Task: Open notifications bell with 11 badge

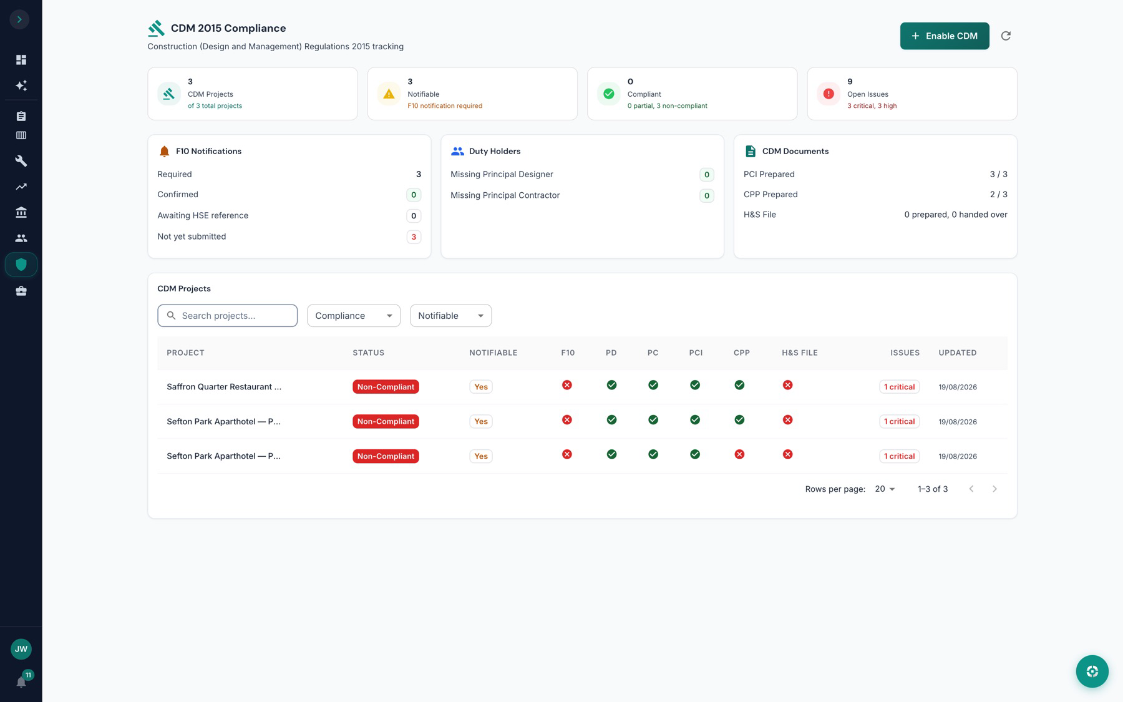Action: 21,682
